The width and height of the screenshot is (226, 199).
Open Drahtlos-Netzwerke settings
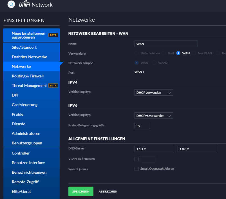(x=29, y=57)
